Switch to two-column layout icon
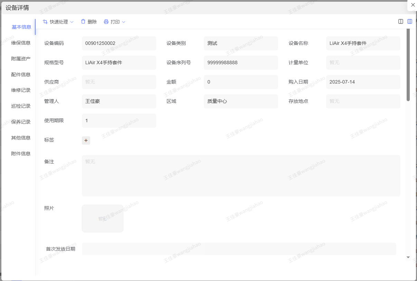 tap(401, 21)
